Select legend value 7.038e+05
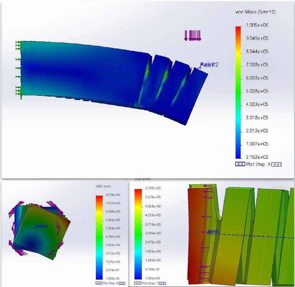 [257, 65]
